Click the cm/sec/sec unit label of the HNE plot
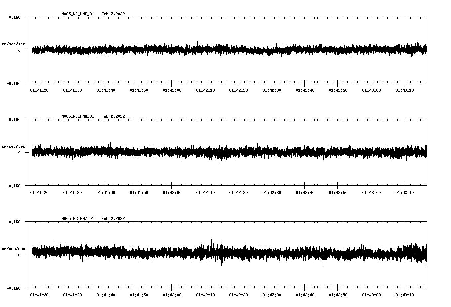The image size is (451, 307). (13, 44)
